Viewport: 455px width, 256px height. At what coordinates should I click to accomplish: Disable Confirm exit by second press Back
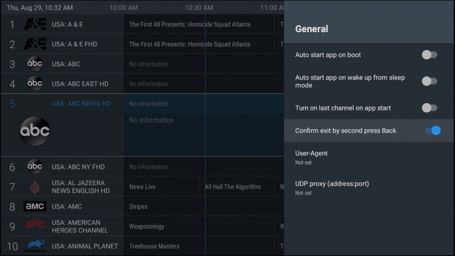pos(432,130)
